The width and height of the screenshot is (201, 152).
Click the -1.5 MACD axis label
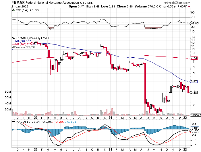point(194,145)
